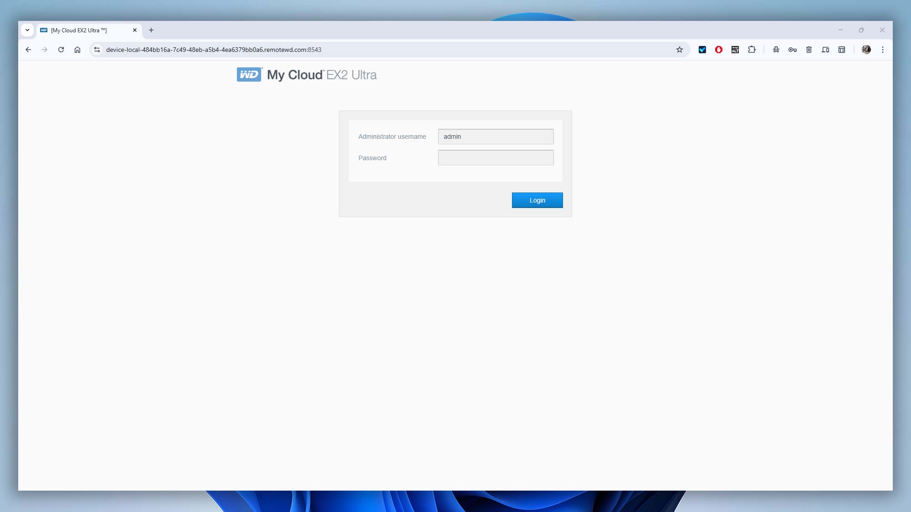Focus the Password input field
Image resolution: width=911 pixels, height=512 pixels.
496,157
